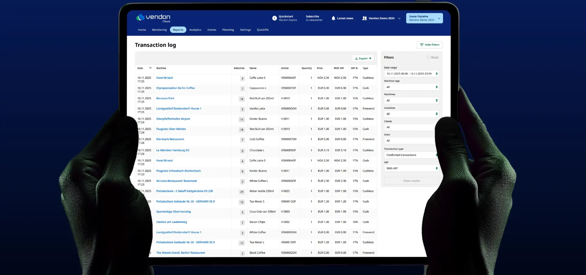Click the Vendon Cloud logo

click(153, 18)
